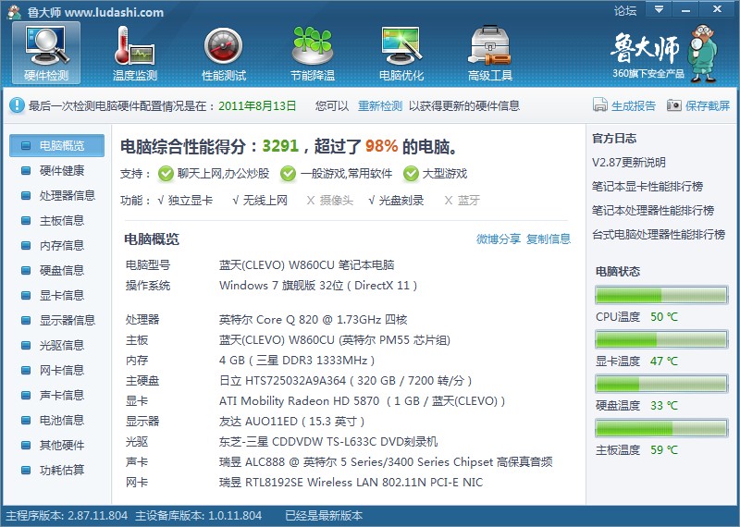Click the blue info exclamation icon
The width and height of the screenshot is (740, 527).
(x=17, y=105)
